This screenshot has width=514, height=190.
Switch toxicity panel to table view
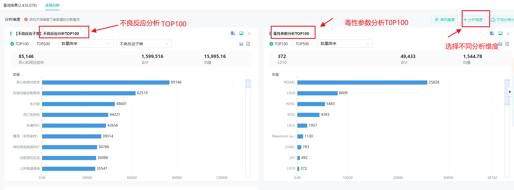(x=507, y=44)
